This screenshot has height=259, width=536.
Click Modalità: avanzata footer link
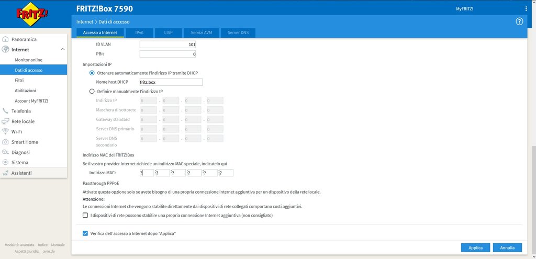(19, 245)
